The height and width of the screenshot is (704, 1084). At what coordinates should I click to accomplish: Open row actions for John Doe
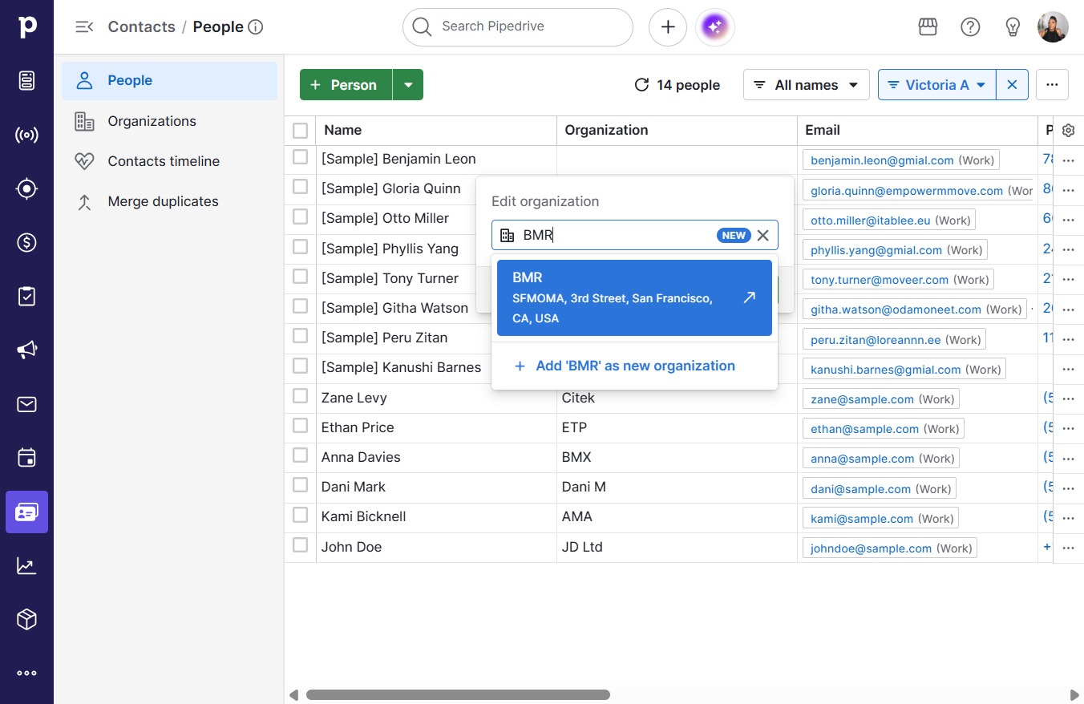(1068, 548)
